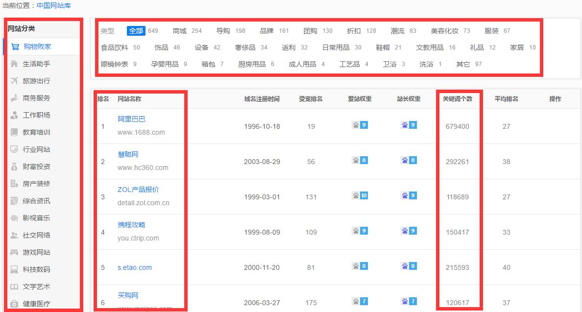Image resolution: width=582 pixels, height=312 pixels.
Task: Click the shopping cart icon beside 购物败家
Action: pos(16,46)
